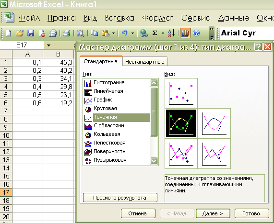Choose the Поверхность chart type
274x223 pixels.
coord(117,152)
